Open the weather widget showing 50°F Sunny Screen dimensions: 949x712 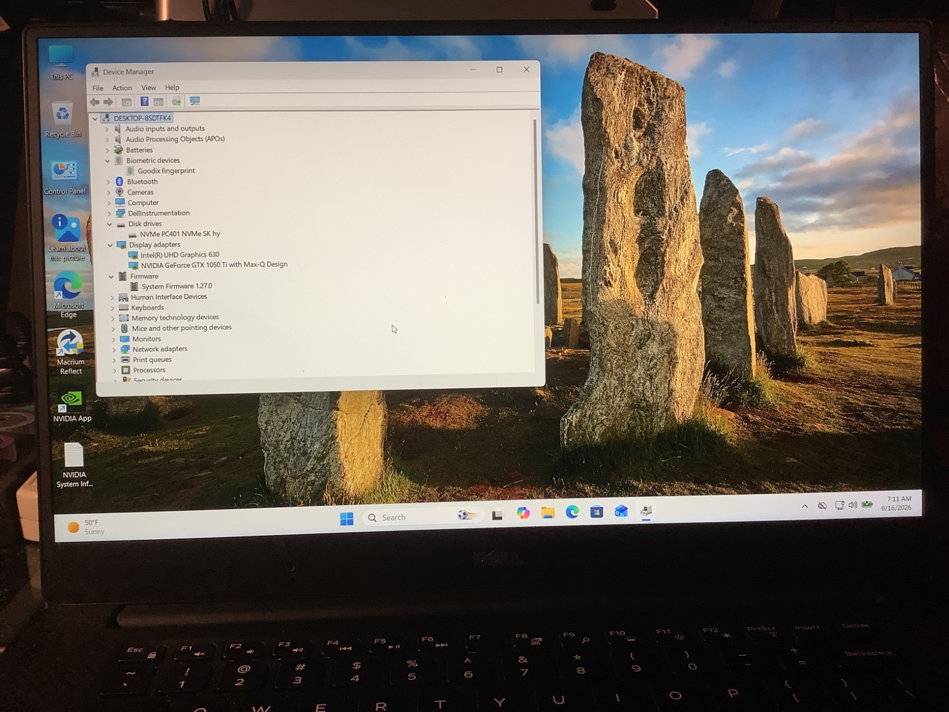87,527
